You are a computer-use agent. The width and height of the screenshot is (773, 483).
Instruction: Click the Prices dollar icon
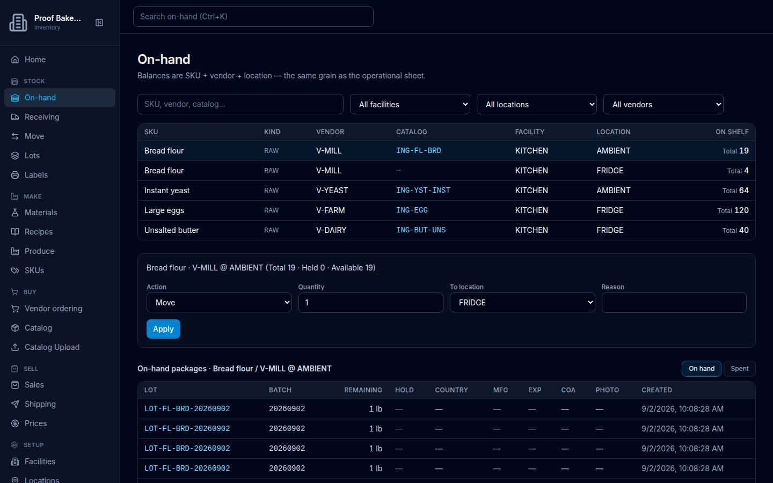pyautogui.click(x=15, y=423)
